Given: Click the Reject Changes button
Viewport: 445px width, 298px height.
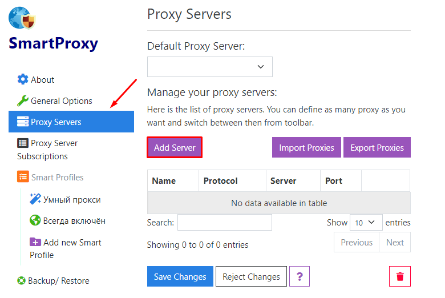Looking at the screenshot, I should 251,276.
